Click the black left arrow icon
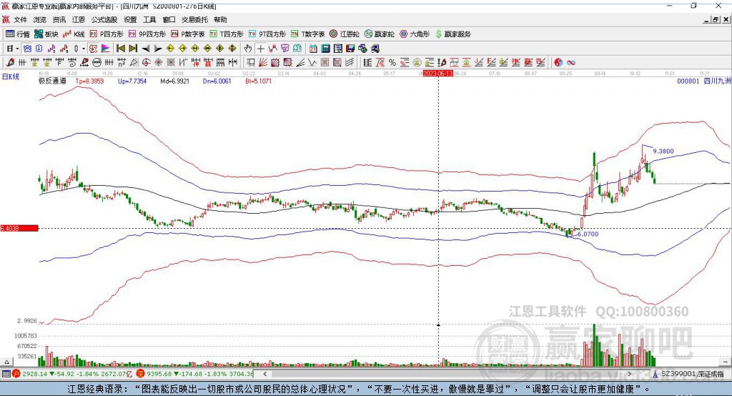Screen dimensions: 732x396 pyautogui.click(x=146, y=49)
